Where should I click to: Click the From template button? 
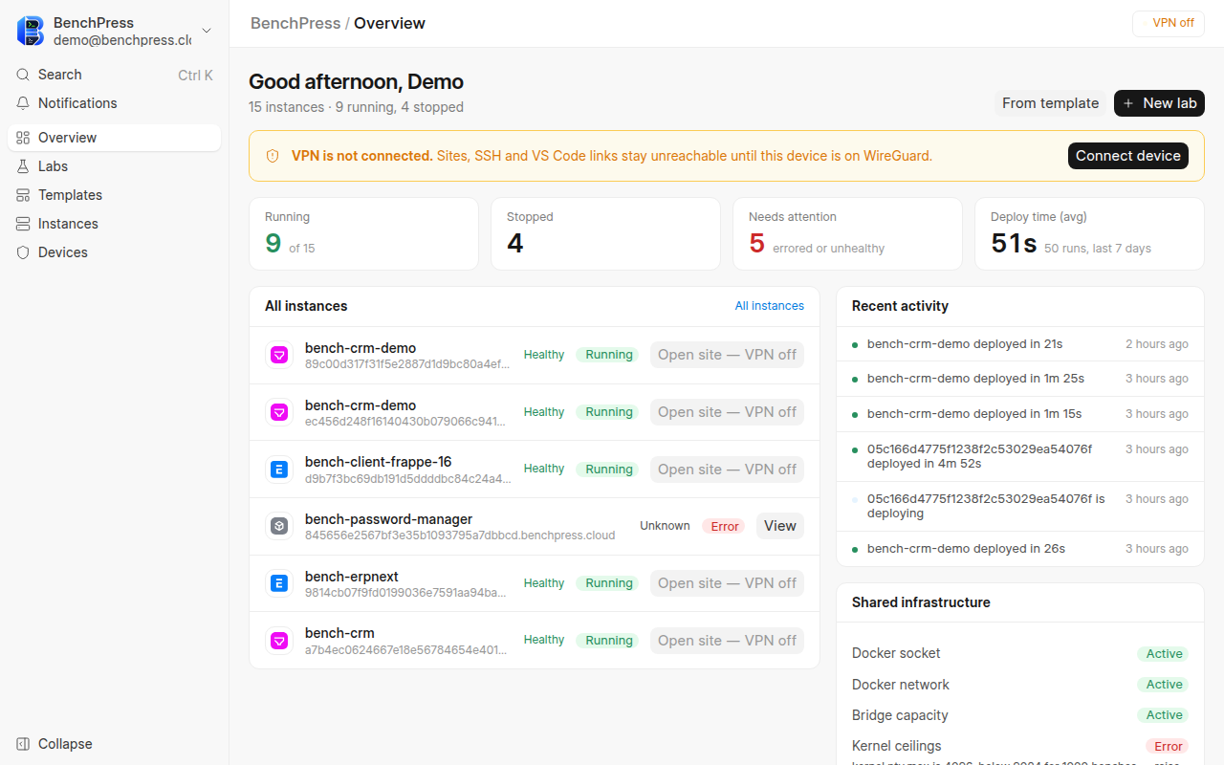1050,103
